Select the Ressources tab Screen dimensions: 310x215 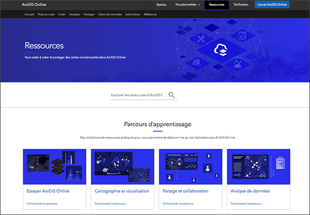click(216, 5)
